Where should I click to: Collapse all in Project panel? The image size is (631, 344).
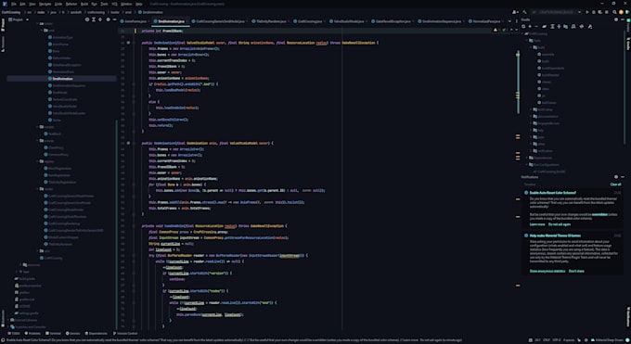tap(100, 19)
